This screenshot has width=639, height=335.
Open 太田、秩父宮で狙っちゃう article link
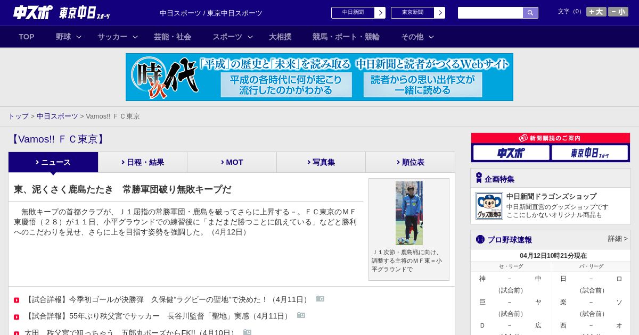click(x=130, y=332)
